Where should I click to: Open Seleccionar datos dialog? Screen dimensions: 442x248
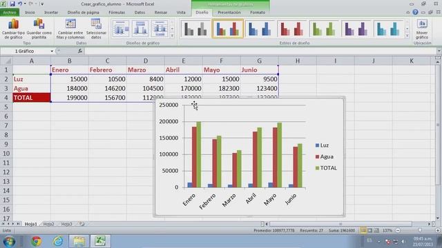point(96,29)
